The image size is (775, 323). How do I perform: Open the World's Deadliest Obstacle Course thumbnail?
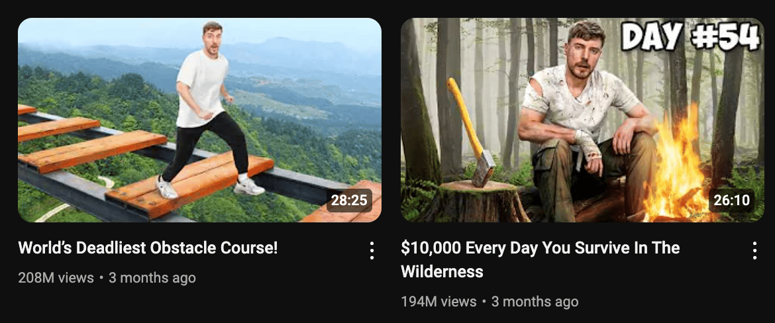(x=199, y=120)
